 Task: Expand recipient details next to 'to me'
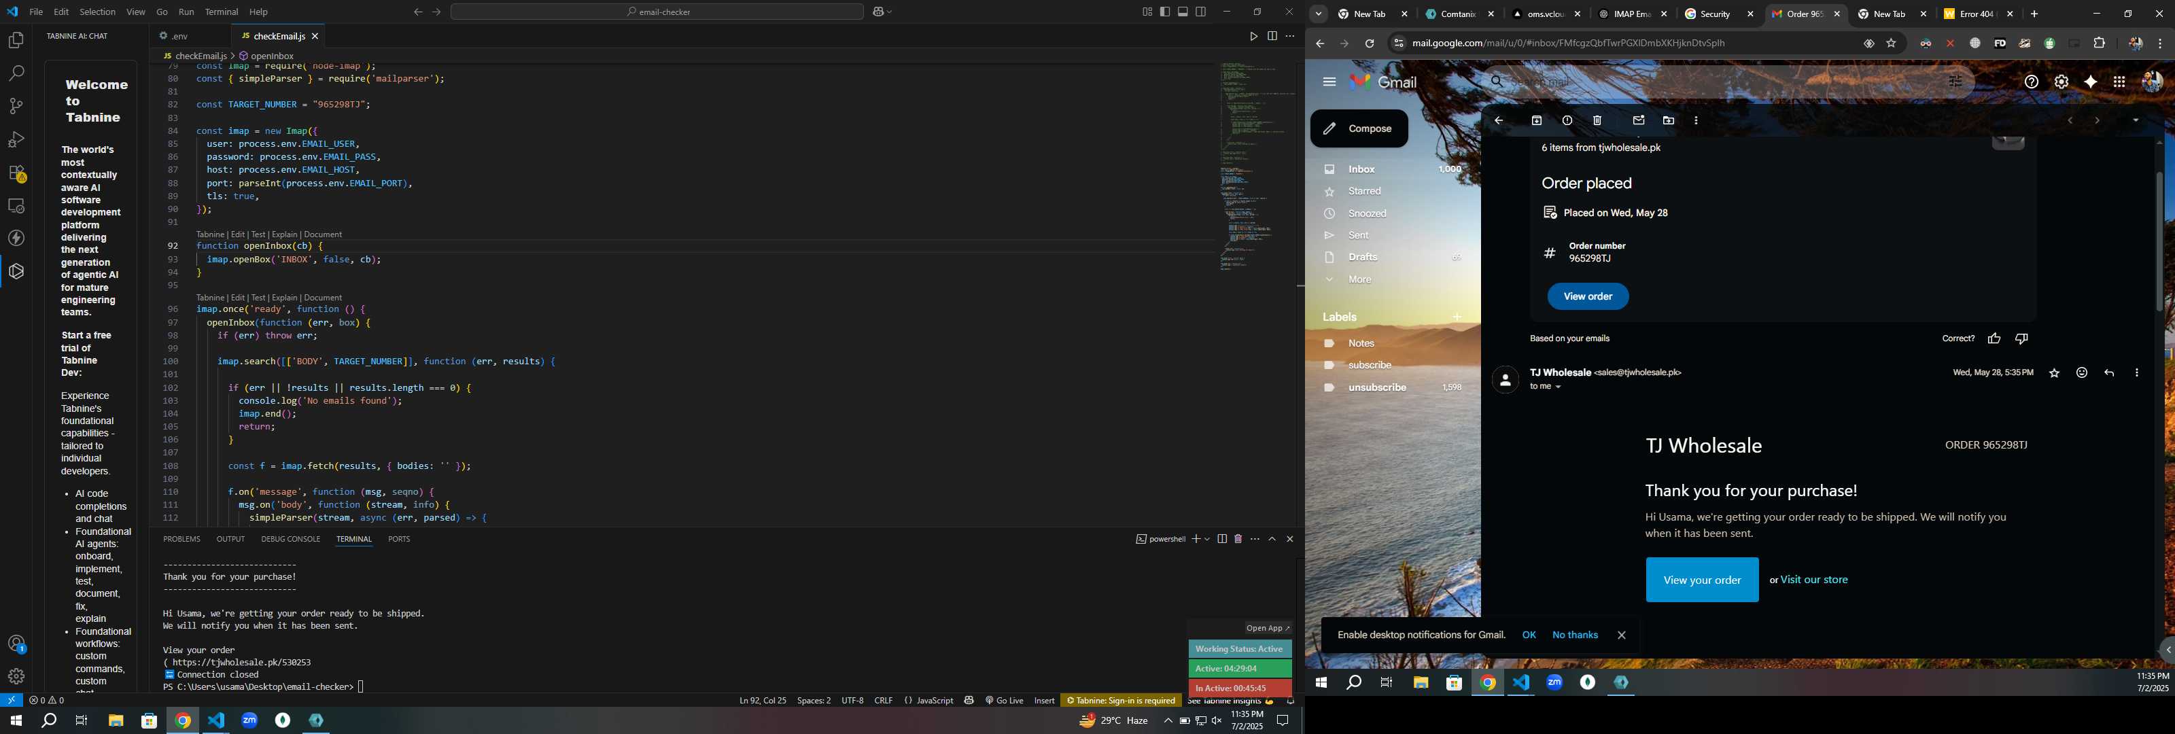pyautogui.click(x=1558, y=387)
